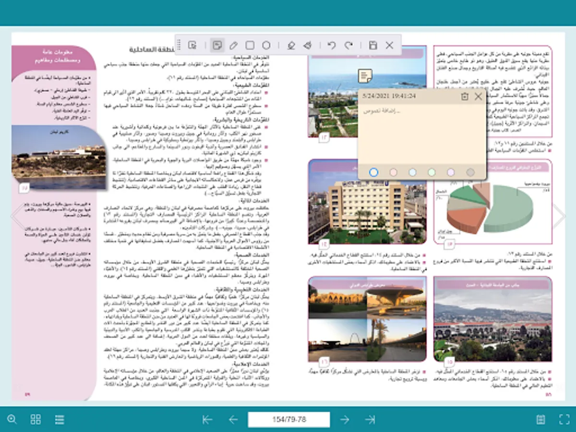Select the highlighter tool
This screenshot has width=576, height=432.
pos(290,45)
